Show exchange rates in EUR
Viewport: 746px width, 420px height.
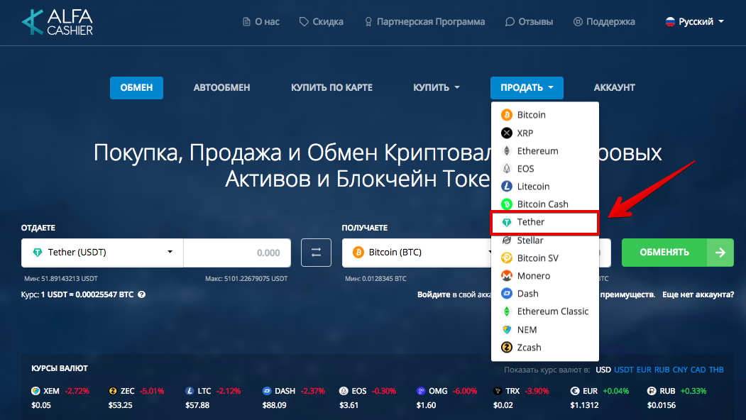644,370
